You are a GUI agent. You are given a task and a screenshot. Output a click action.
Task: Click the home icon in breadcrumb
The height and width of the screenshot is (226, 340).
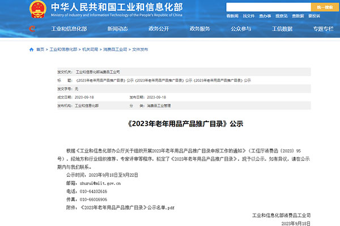31,50
